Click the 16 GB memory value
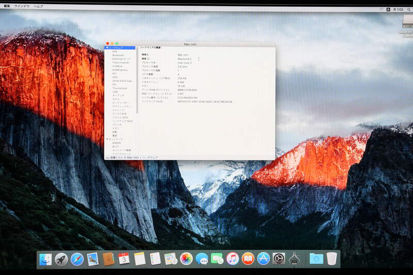413x275 pixels. click(181, 86)
